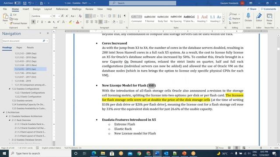Open the Comments button
This screenshot has height=157, width=280.
point(268,9)
